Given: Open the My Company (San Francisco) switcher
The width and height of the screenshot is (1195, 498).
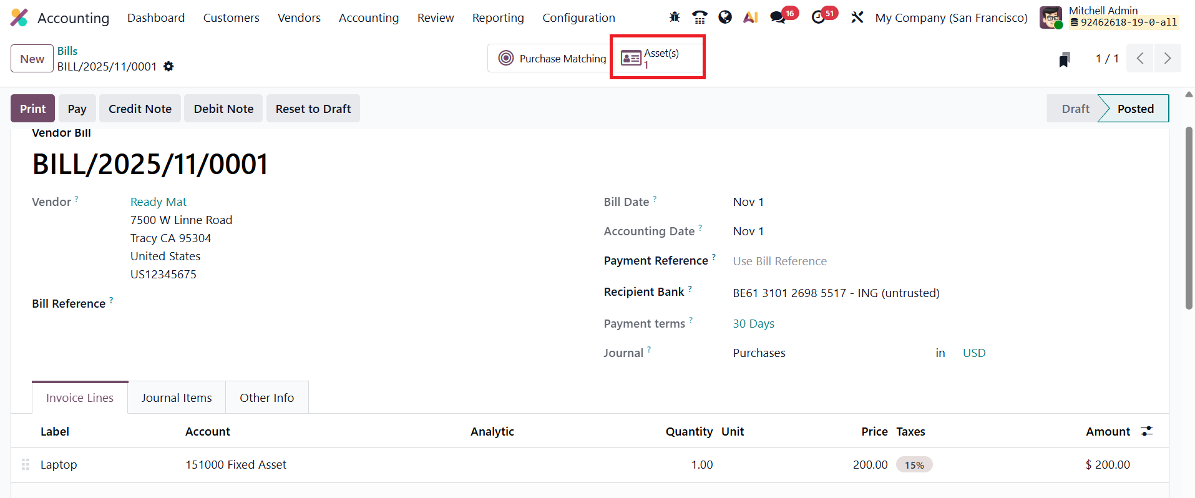Looking at the screenshot, I should coord(951,17).
